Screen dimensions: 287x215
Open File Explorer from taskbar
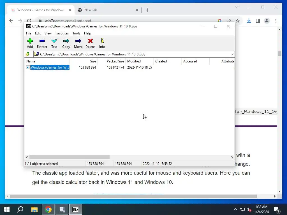click(x=34, y=209)
